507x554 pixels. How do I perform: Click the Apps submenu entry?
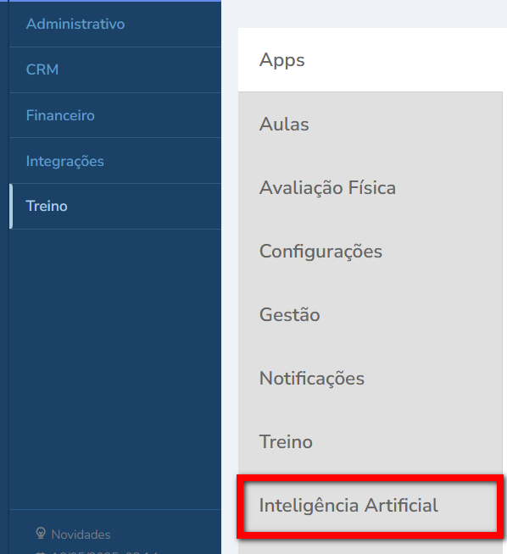(x=281, y=60)
